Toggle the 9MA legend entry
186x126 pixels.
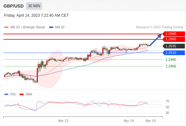(x=26, y=94)
